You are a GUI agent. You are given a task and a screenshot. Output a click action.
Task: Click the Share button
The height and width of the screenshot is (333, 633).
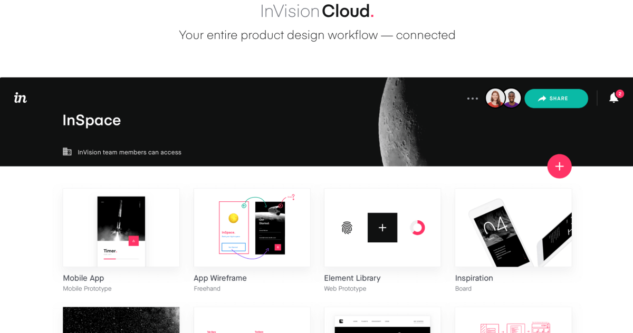point(556,99)
